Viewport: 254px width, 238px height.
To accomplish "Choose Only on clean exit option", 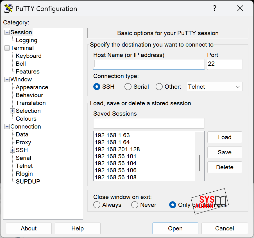I will 173,205.
